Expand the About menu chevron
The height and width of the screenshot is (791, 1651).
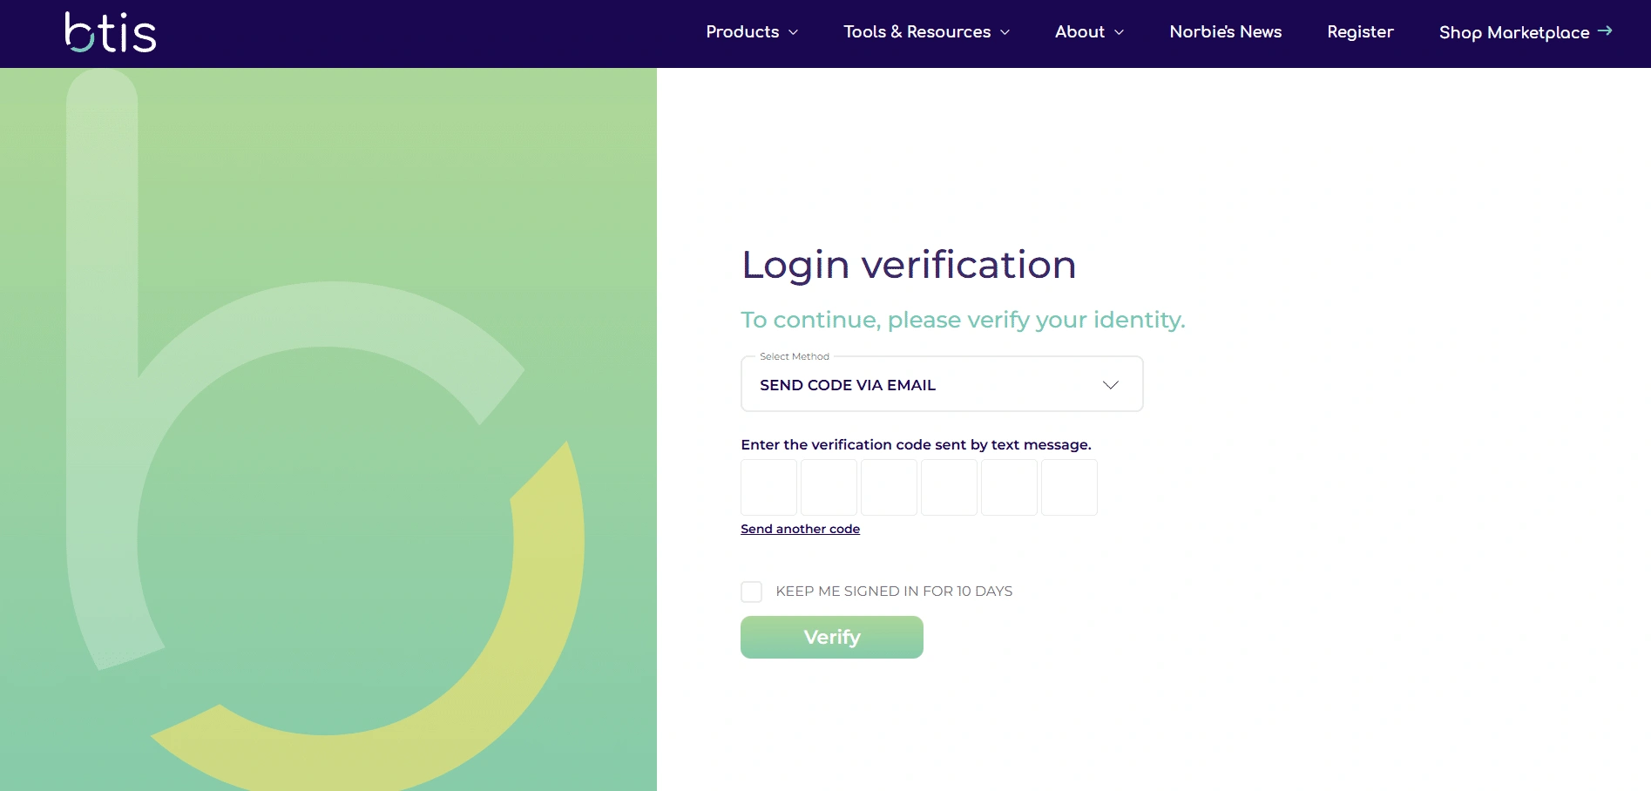click(1119, 32)
